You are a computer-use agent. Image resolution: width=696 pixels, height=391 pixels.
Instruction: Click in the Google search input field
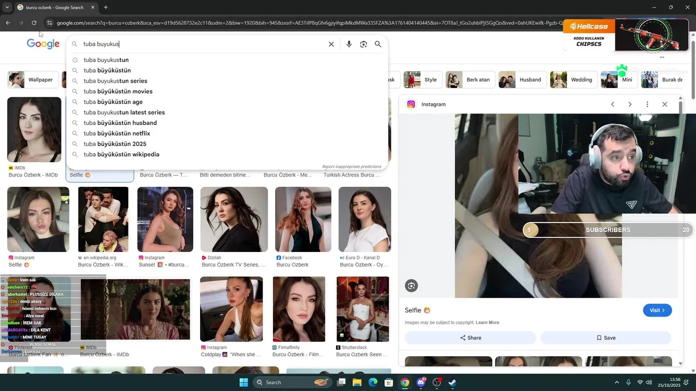pos(204,44)
